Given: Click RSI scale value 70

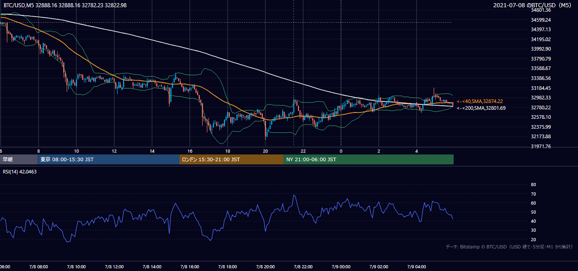Looking at the screenshot, I should click(x=533, y=194).
